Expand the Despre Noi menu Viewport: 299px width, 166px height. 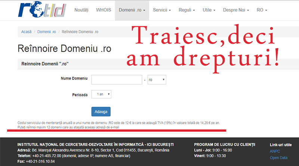tap(236, 10)
